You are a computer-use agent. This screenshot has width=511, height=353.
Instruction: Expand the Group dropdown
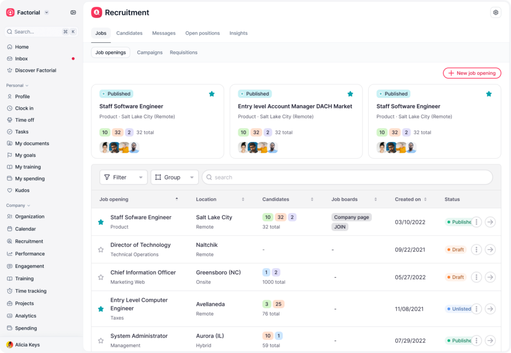174,177
